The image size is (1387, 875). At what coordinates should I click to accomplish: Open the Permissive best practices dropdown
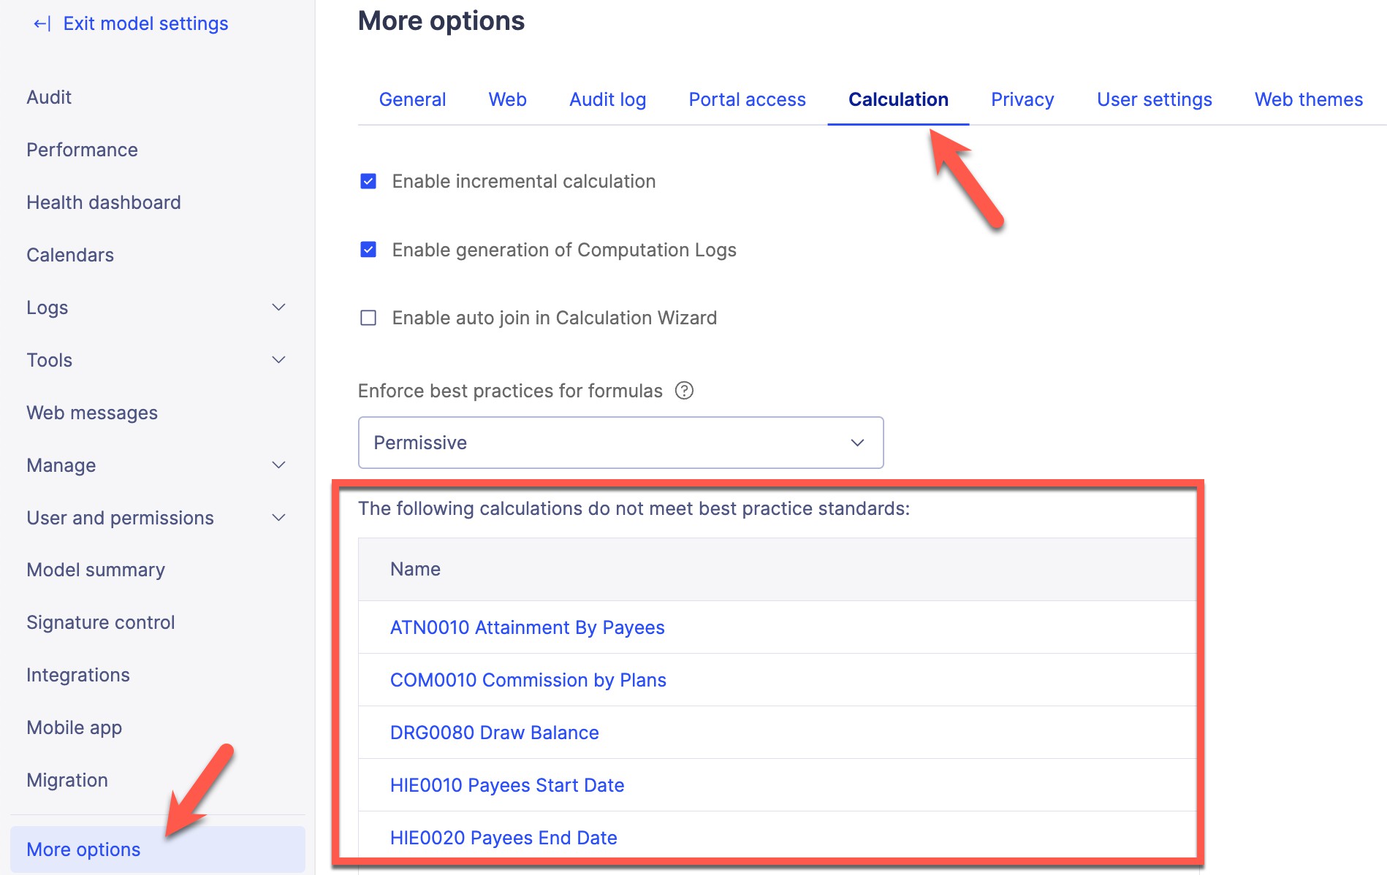tap(620, 443)
